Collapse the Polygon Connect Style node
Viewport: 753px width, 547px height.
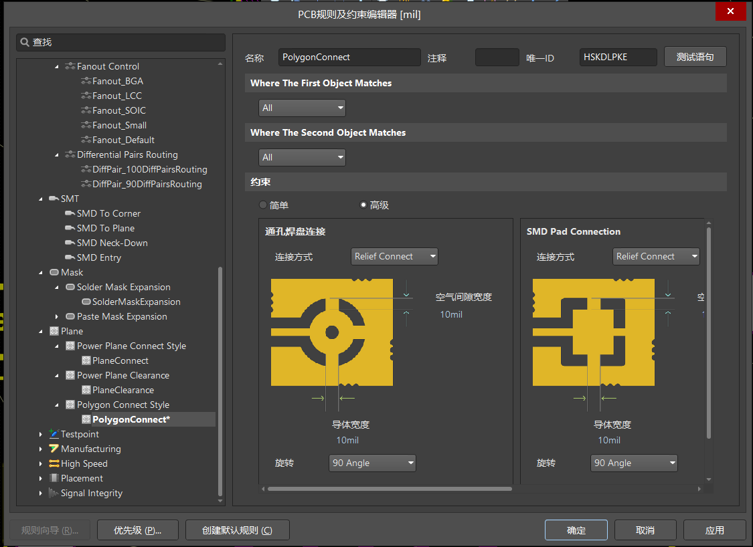(x=57, y=405)
